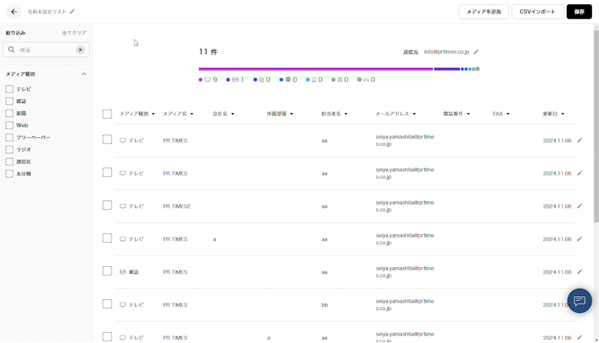Open 更新日 column sort dropdown
Viewport: 599px width, 343px height.
coord(554,114)
